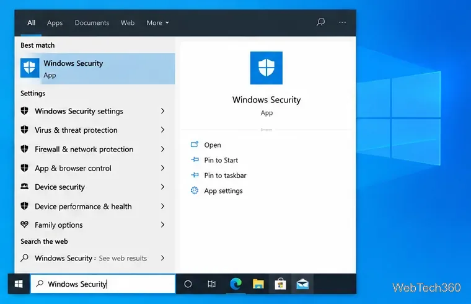Switch to the Documents search tab
Screen dimensions: 471x304
92,23
